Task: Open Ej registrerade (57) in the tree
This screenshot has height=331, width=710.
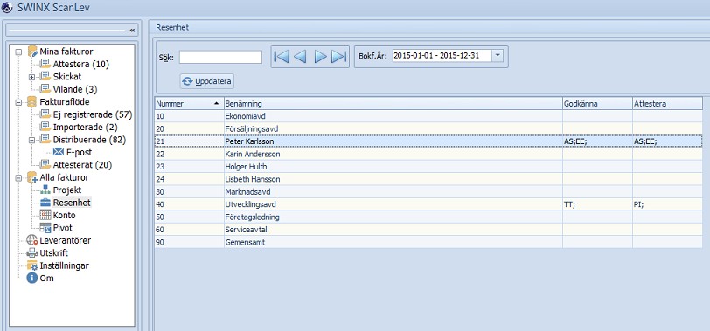Action: tap(93, 114)
